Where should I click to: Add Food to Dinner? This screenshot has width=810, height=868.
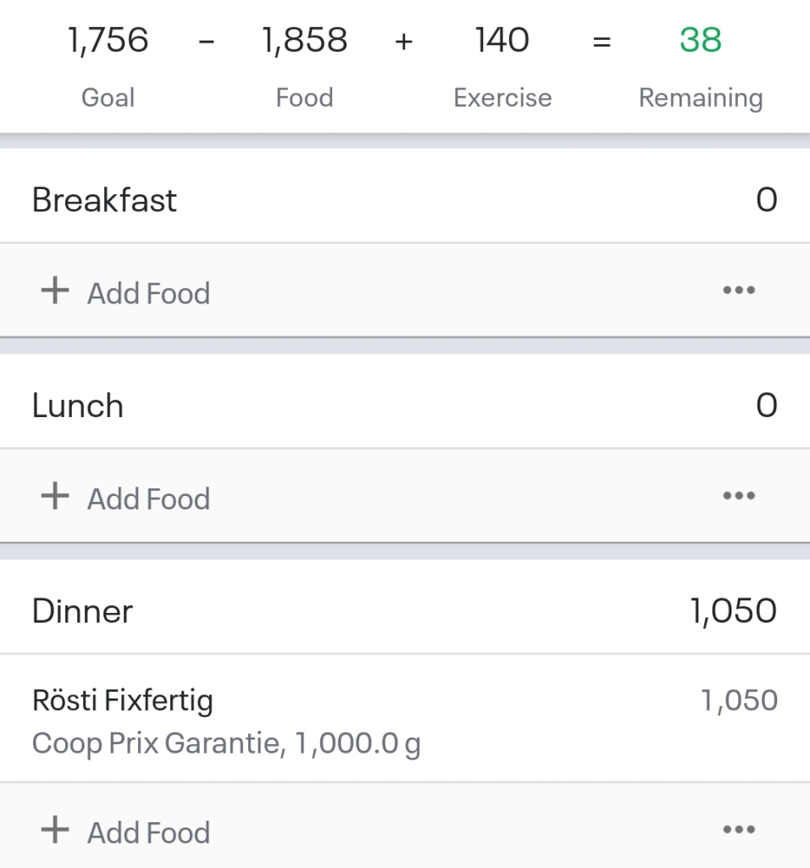click(x=148, y=832)
